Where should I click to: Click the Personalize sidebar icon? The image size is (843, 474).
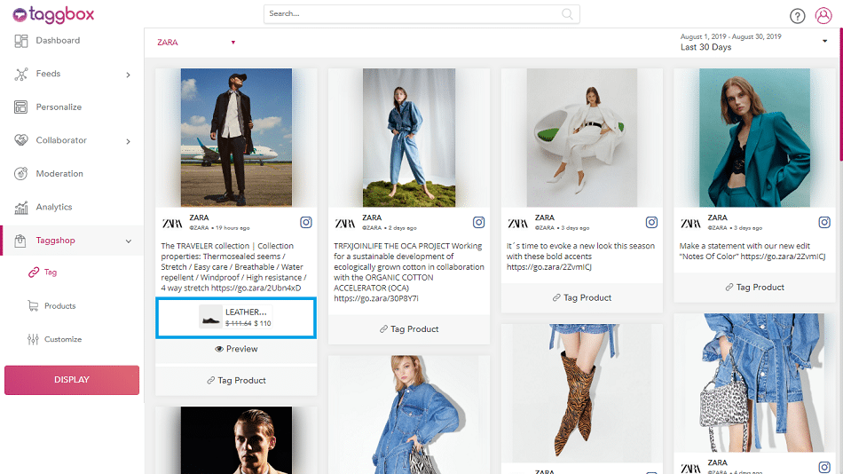click(20, 107)
